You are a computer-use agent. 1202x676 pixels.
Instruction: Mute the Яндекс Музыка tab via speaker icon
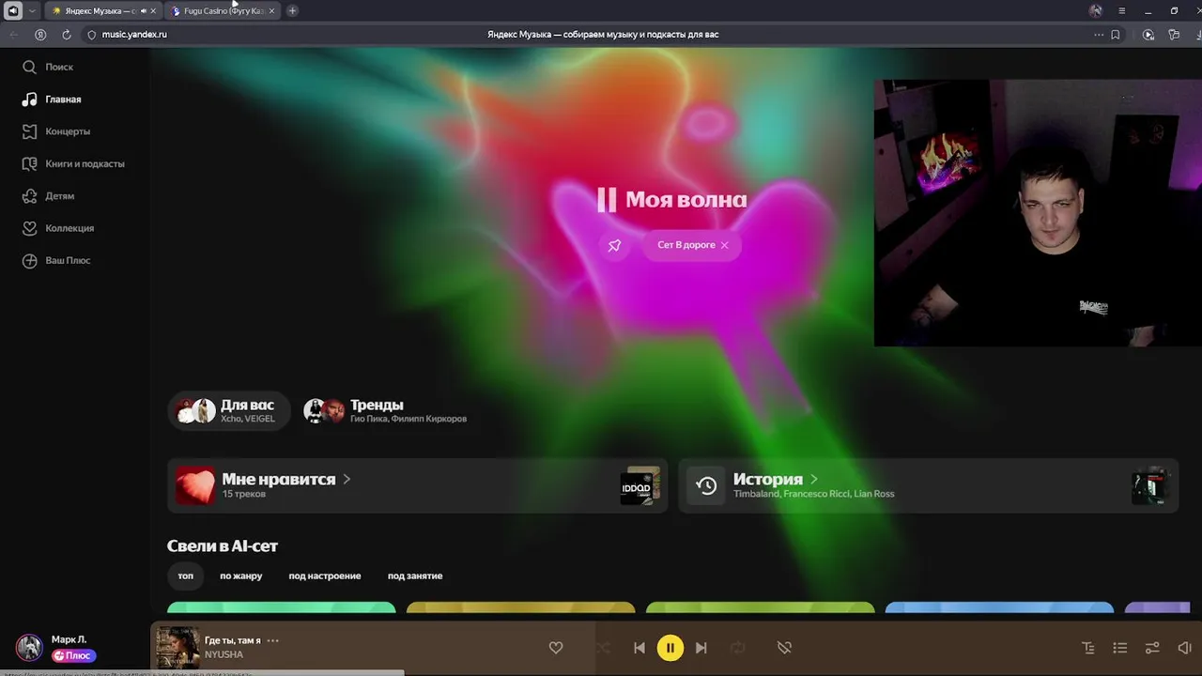pyautogui.click(x=143, y=11)
